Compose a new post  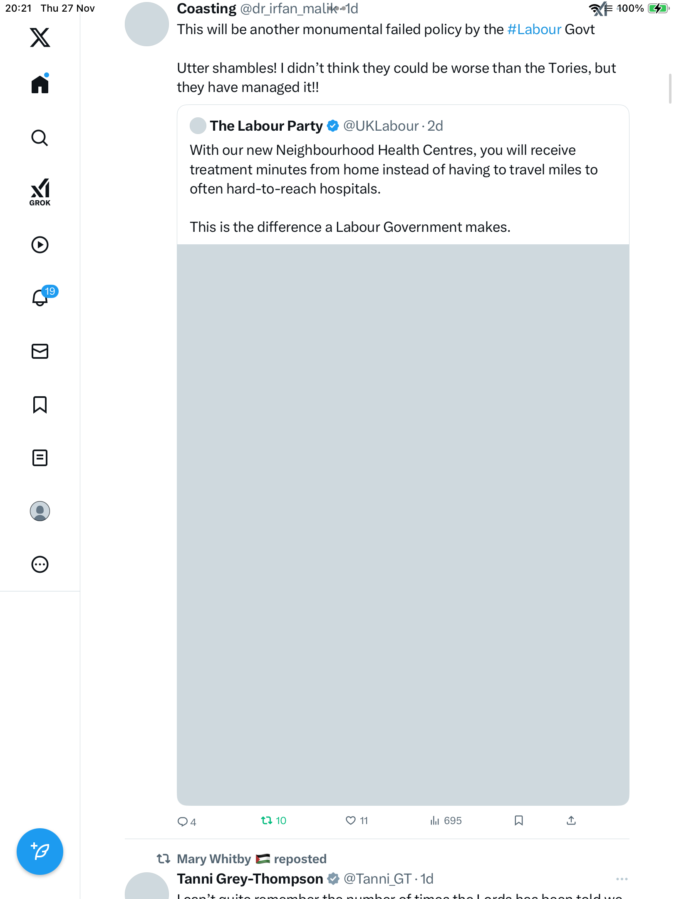(x=40, y=852)
